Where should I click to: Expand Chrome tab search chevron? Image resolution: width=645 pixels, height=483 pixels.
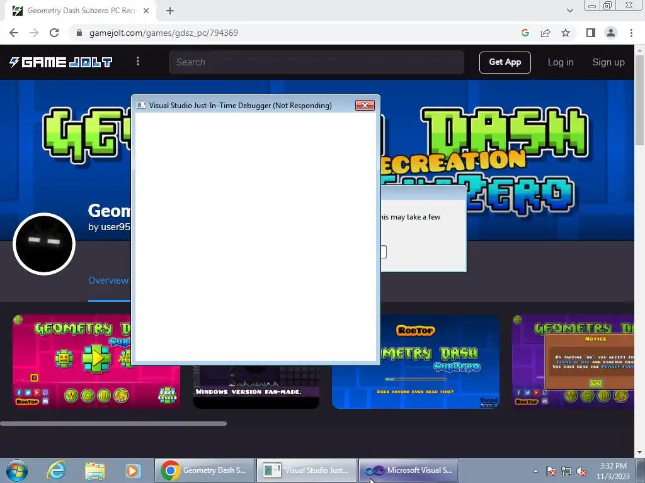pyautogui.click(x=569, y=11)
